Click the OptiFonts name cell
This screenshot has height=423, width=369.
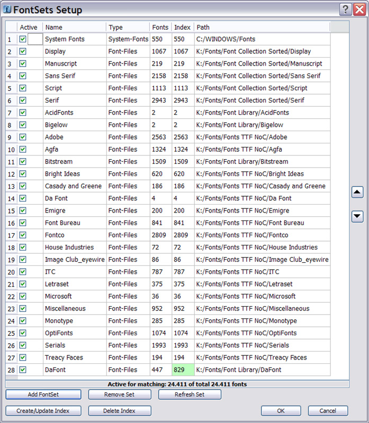click(x=75, y=333)
